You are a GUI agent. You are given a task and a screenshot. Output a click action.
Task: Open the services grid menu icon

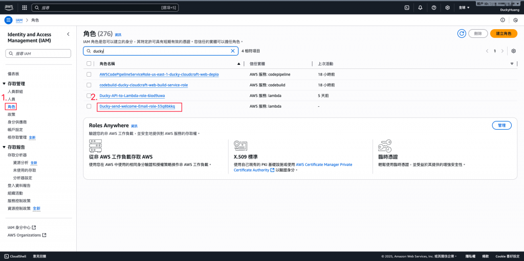(x=25, y=7)
